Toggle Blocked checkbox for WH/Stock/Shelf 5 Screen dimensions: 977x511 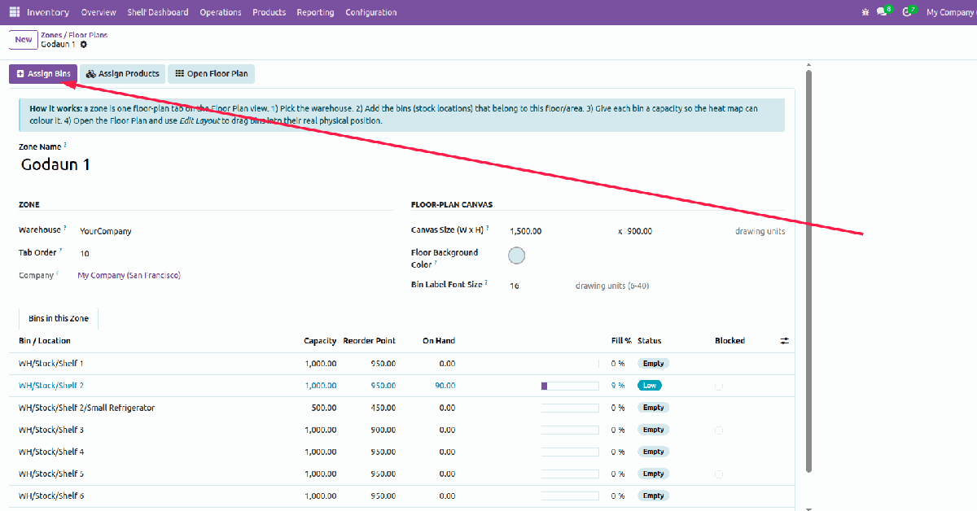(x=719, y=474)
